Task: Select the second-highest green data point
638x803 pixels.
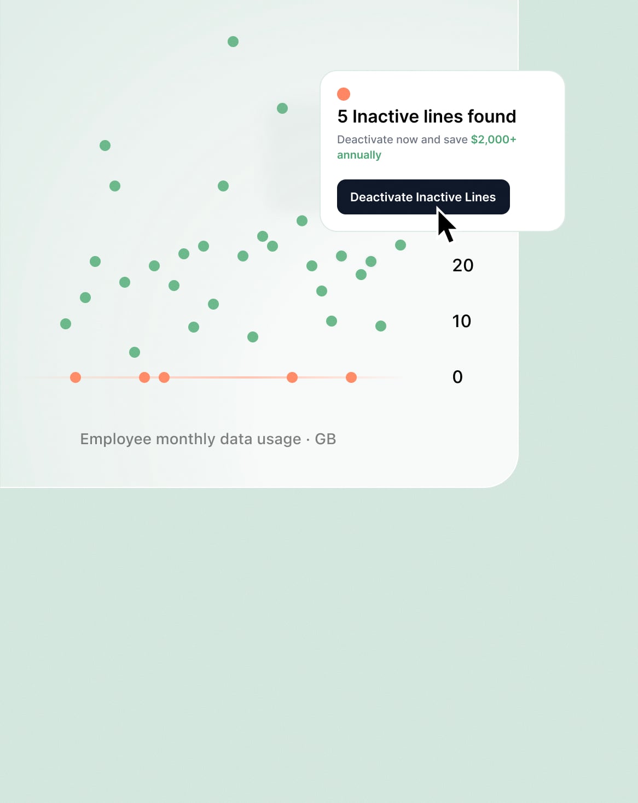Action: click(282, 108)
